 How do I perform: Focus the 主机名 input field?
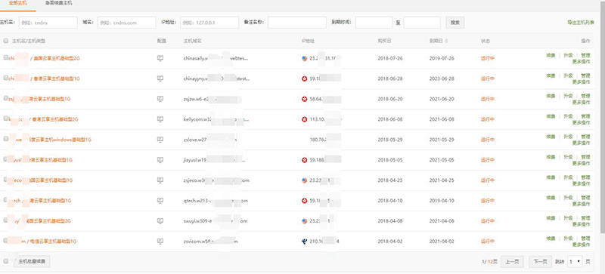coord(48,23)
